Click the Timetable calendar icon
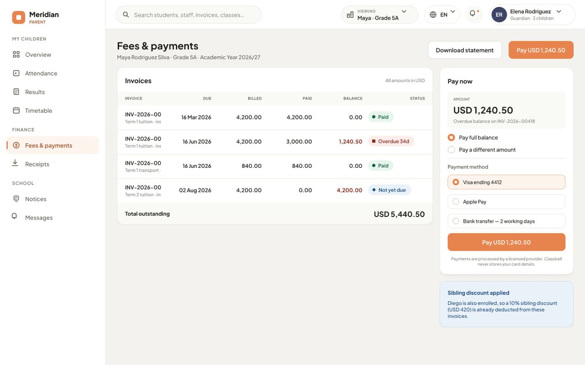The height and width of the screenshot is (365, 585). pyautogui.click(x=16, y=110)
